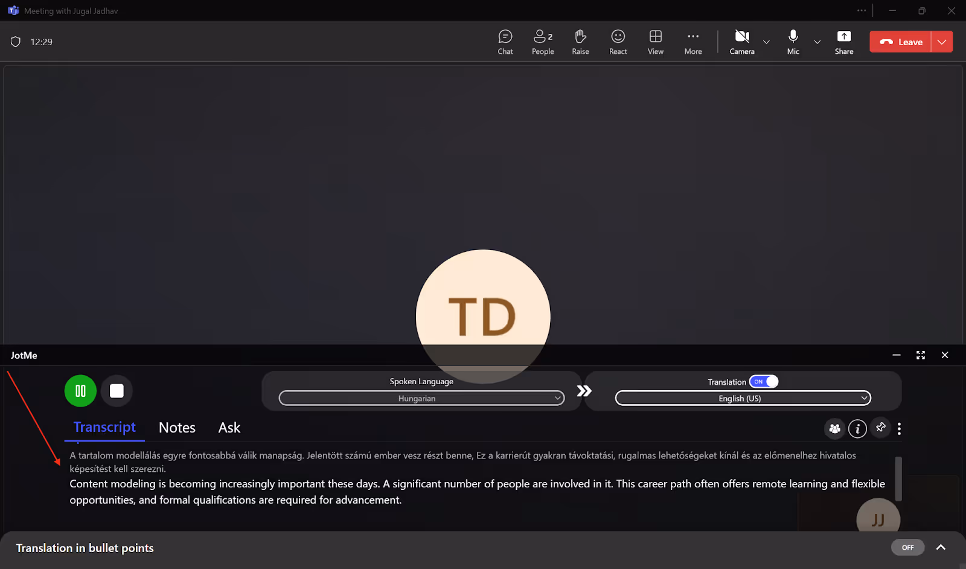This screenshot has height=569, width=966.
Task: Open the English (US) translation dropdown
Action: 743,398
